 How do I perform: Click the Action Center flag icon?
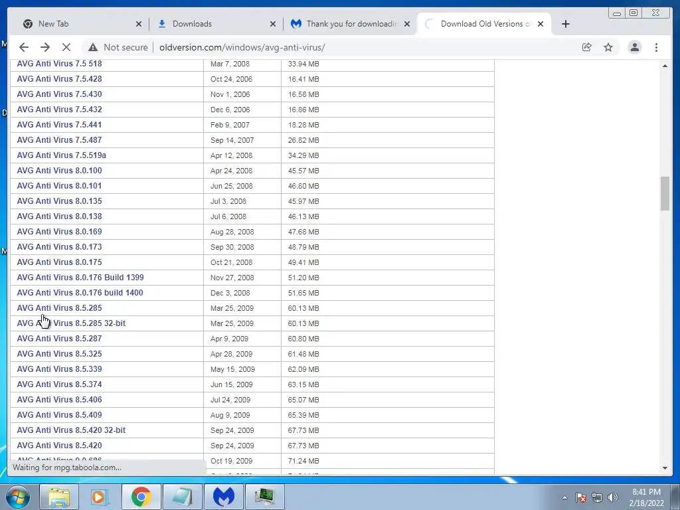pos(581,497)
